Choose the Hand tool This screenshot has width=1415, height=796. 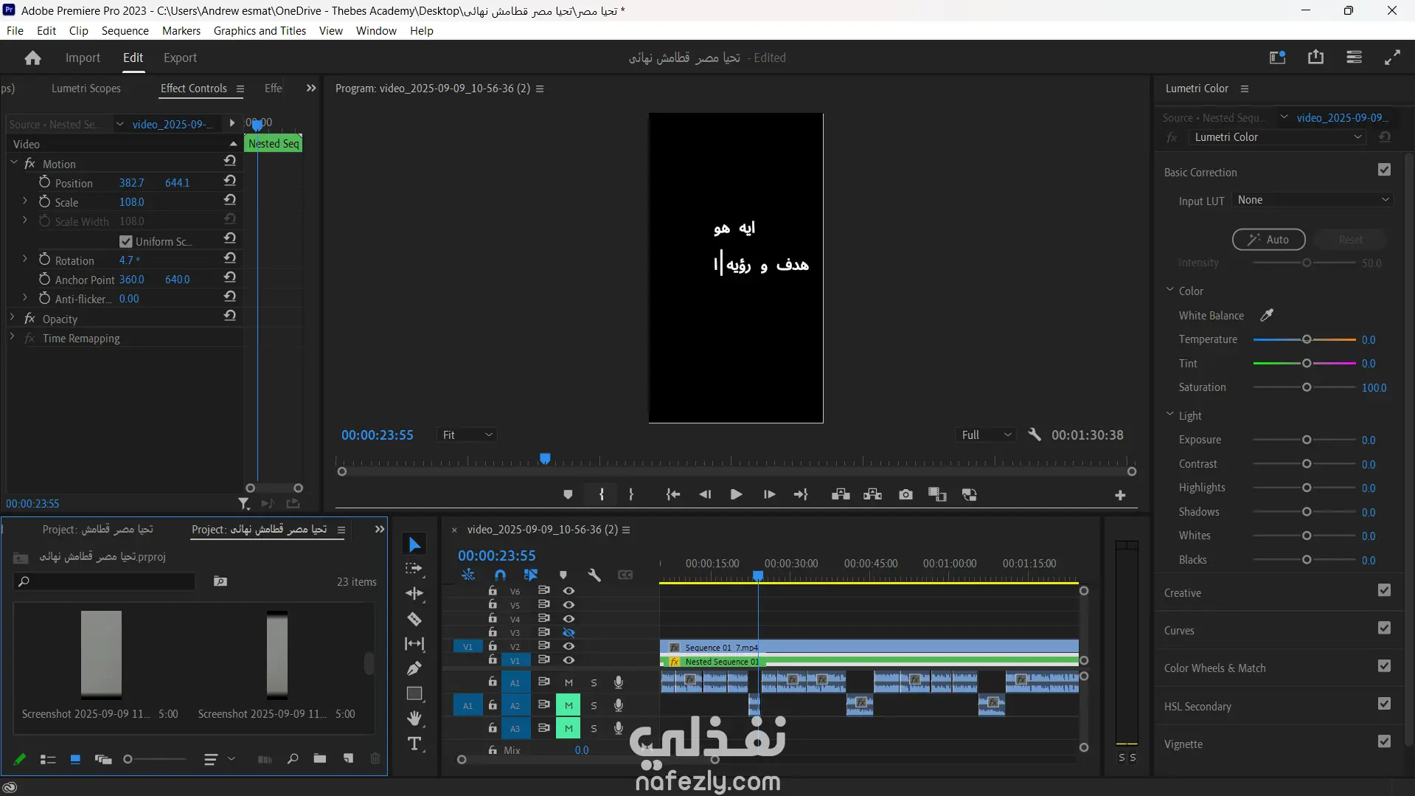414,718
